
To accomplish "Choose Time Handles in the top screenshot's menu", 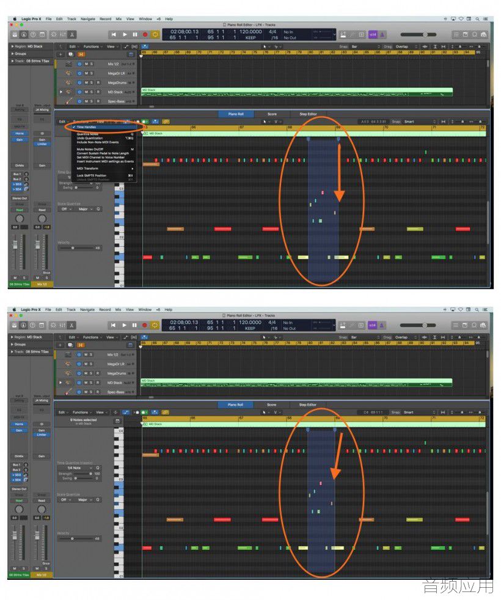I will pos(103,127).
